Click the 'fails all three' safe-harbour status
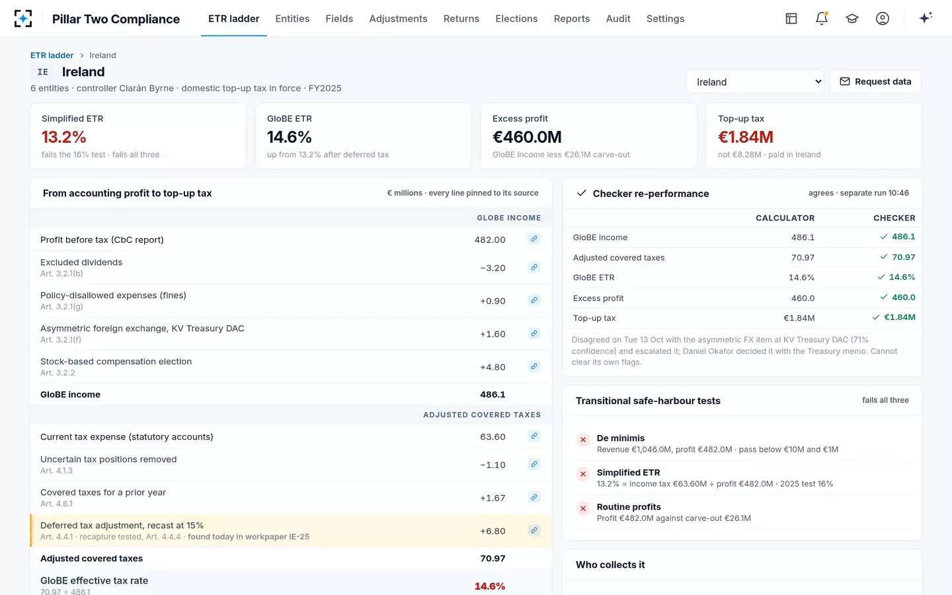Viewport: 952px width, 595px height. click(x=885, y=401)
